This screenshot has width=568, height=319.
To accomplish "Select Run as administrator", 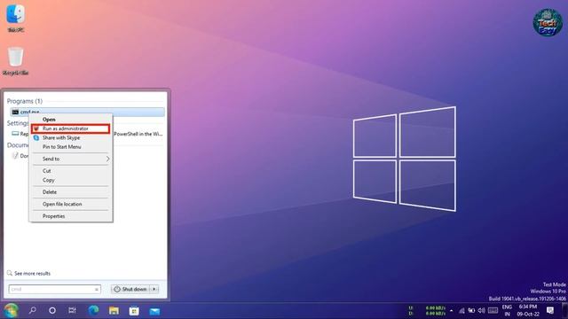I will click(x=71, y=128).
